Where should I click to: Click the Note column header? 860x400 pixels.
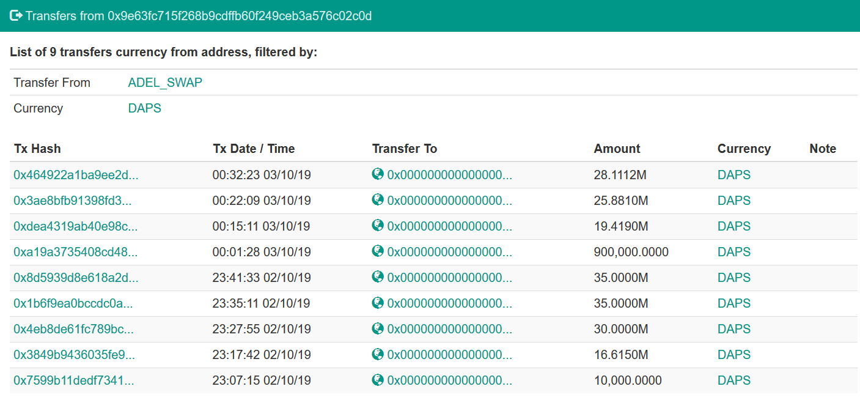(823, 149)
